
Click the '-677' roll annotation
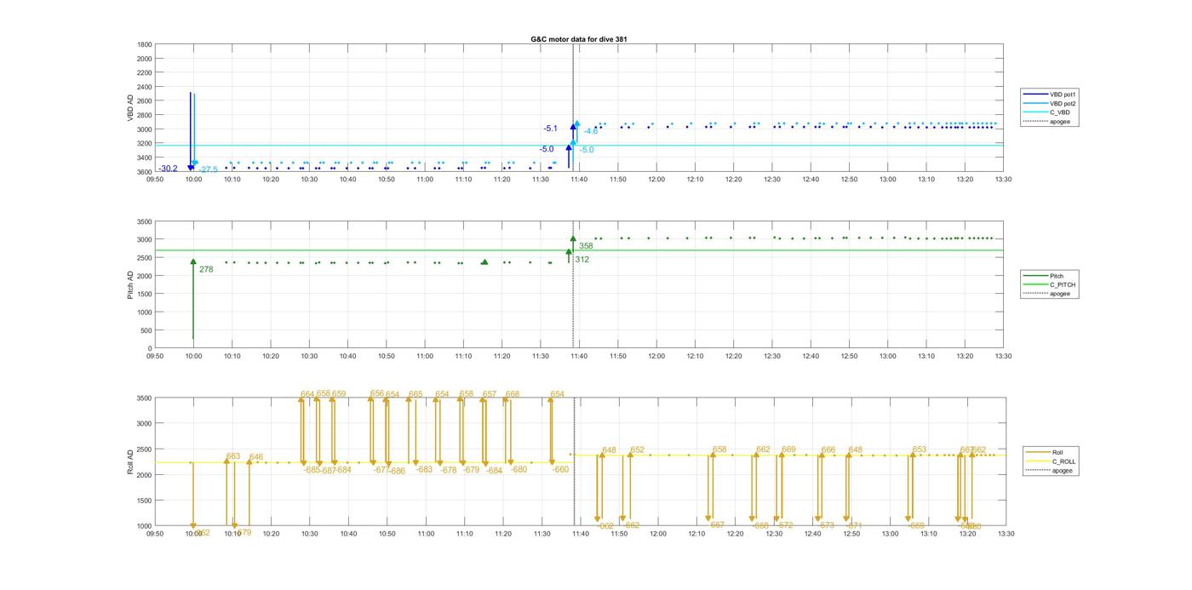click(381, 470)
